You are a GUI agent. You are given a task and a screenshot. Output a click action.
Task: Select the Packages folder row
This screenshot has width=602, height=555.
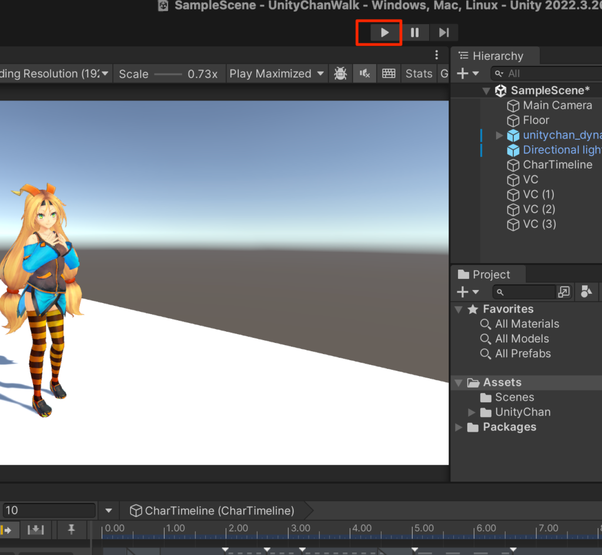pyautogui.click(x=527, y=427)
